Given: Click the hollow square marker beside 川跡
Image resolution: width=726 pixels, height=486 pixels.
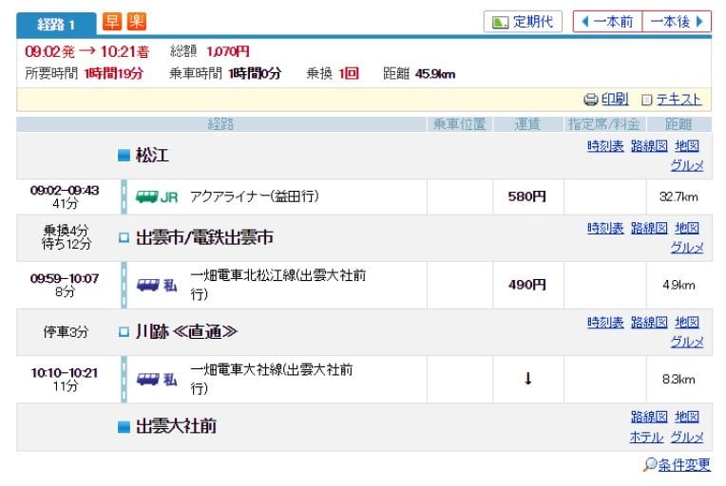Looking at the screenshot, I should (x=124, y=332).
